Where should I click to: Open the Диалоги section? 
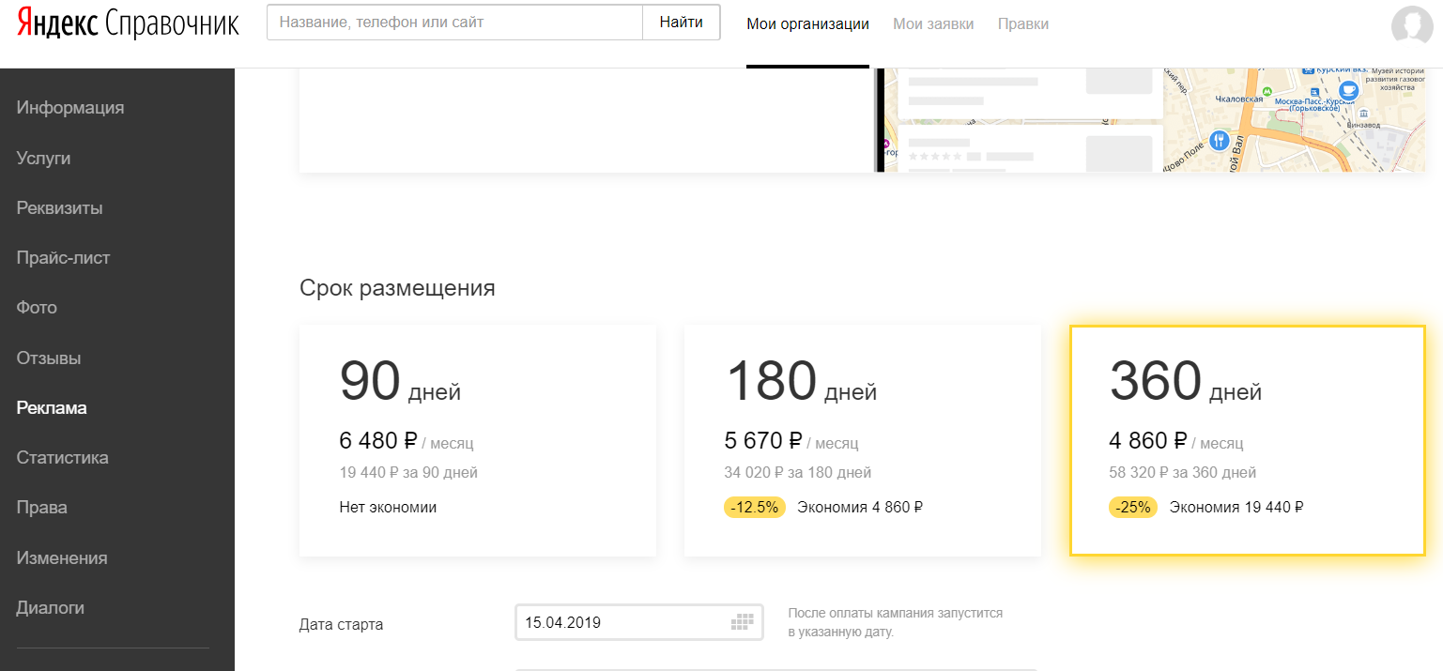52,607
